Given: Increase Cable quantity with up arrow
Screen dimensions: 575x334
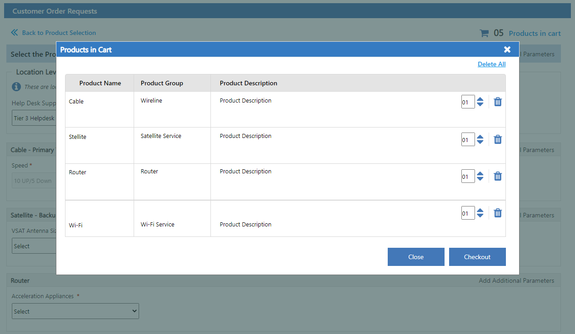Looking at the screenshot, I should 480,98.
